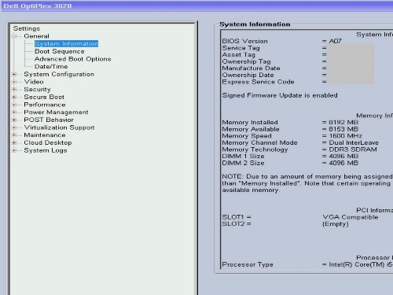Select the General category label
Image resolution: width=393 pixels, height=295 pixels.
pos(36,36)
